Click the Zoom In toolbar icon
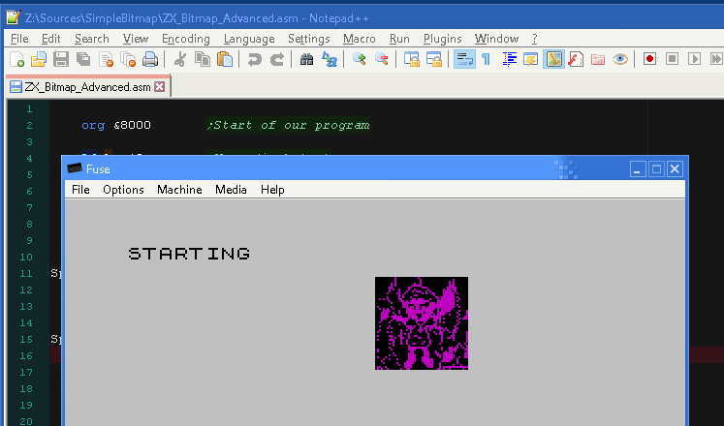The height and width of the screenshot is (426, 724). (360, 60)
